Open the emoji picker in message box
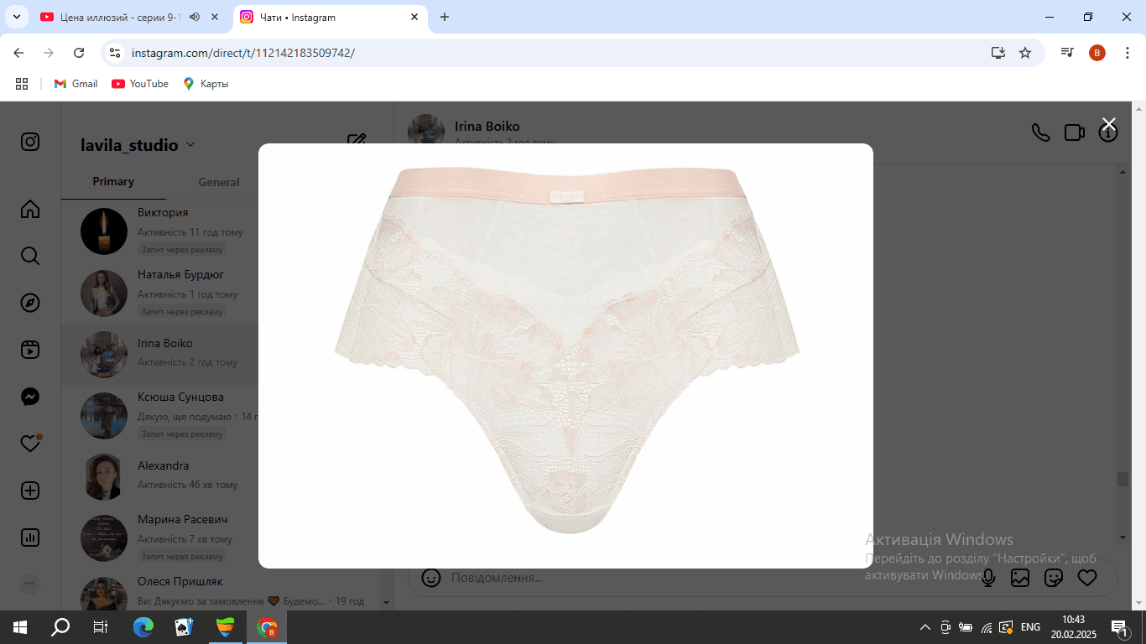Screen dimensions: 1146x644 pos(430,578)
